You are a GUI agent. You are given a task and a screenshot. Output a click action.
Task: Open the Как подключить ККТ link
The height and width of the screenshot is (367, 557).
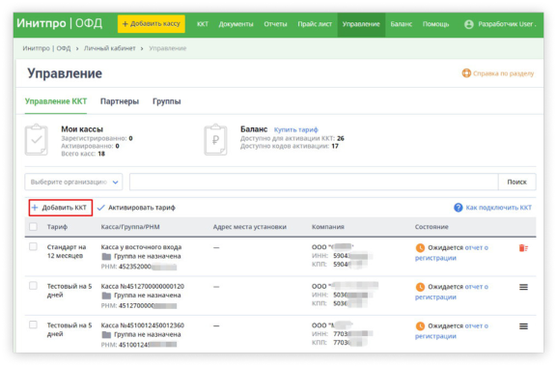pyautogui.click(x=498, y=208)
